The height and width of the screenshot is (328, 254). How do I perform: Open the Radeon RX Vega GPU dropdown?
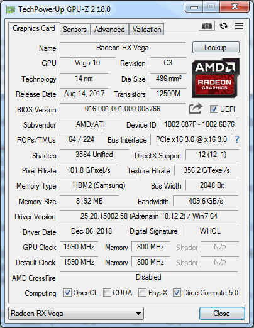76,314
